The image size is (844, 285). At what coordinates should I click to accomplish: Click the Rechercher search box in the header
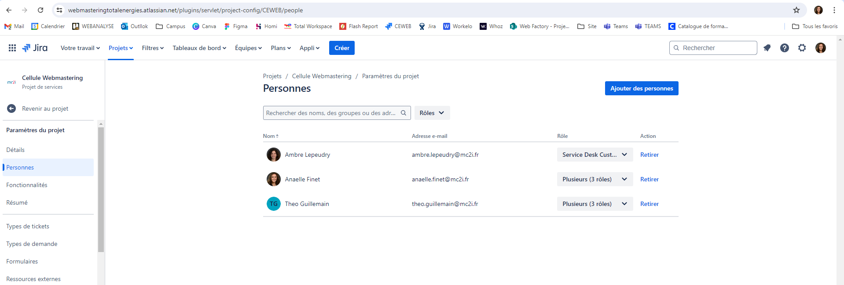coord(713,48)
